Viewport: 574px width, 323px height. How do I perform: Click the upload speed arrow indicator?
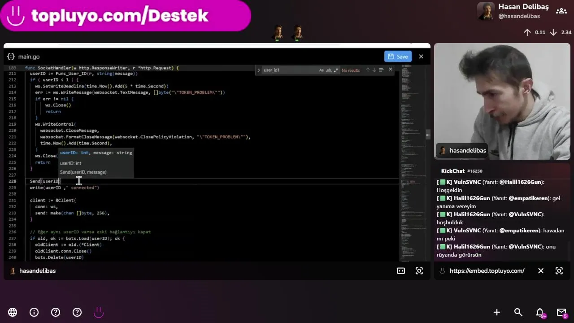pos(527,32)
